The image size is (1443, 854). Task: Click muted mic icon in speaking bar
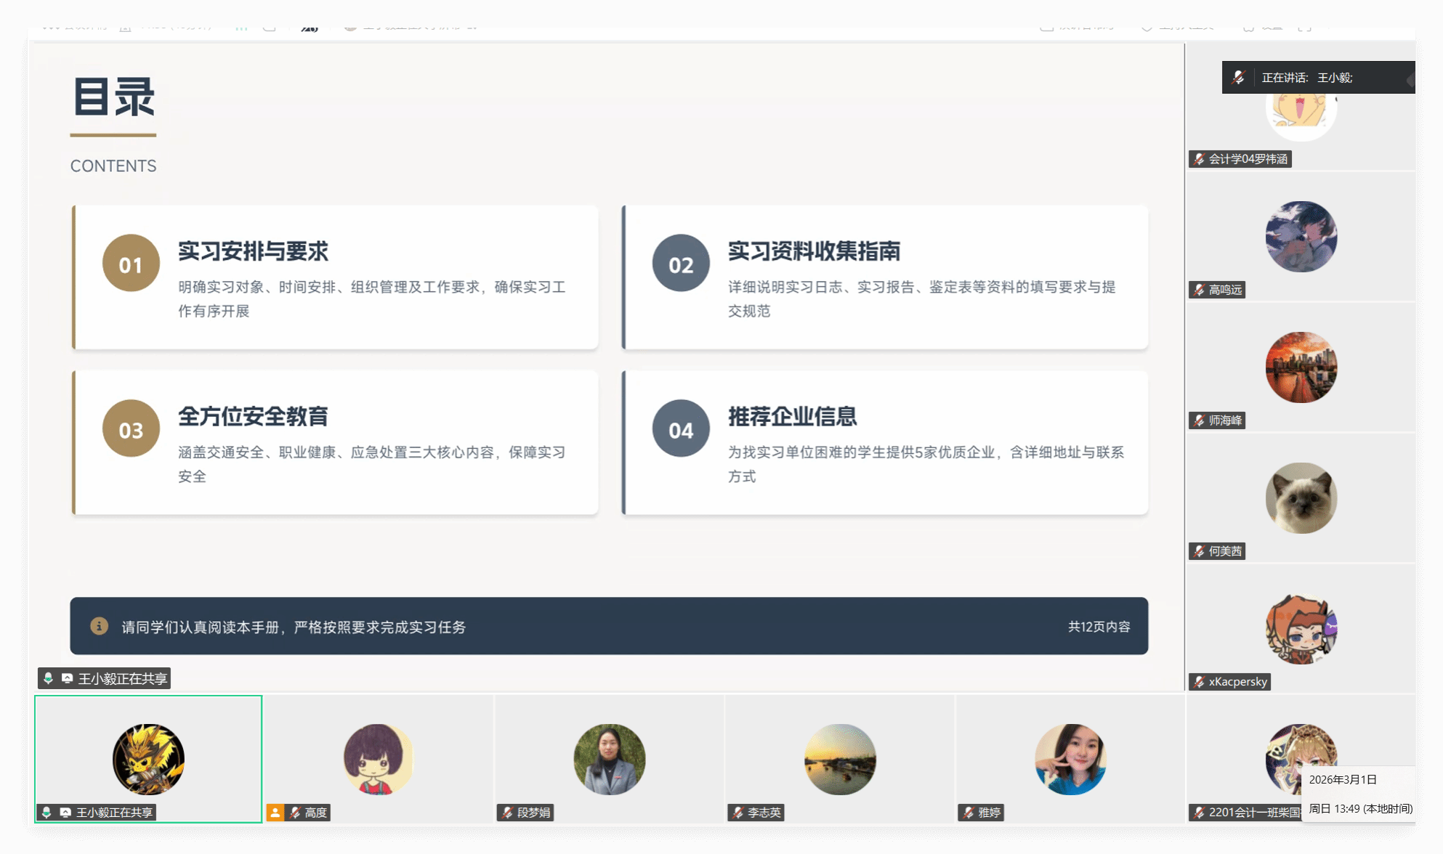(1239, 77)
